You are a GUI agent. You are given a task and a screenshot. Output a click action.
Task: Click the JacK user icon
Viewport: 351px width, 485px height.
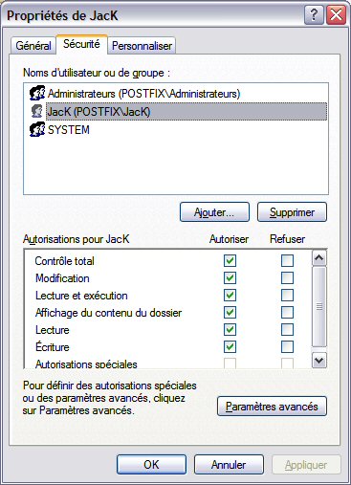37,111
